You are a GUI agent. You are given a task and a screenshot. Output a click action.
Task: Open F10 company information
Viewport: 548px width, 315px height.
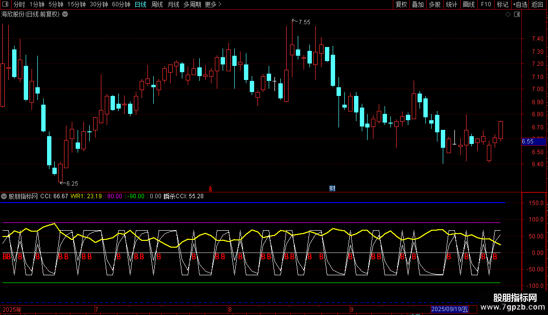coord(486,4)
